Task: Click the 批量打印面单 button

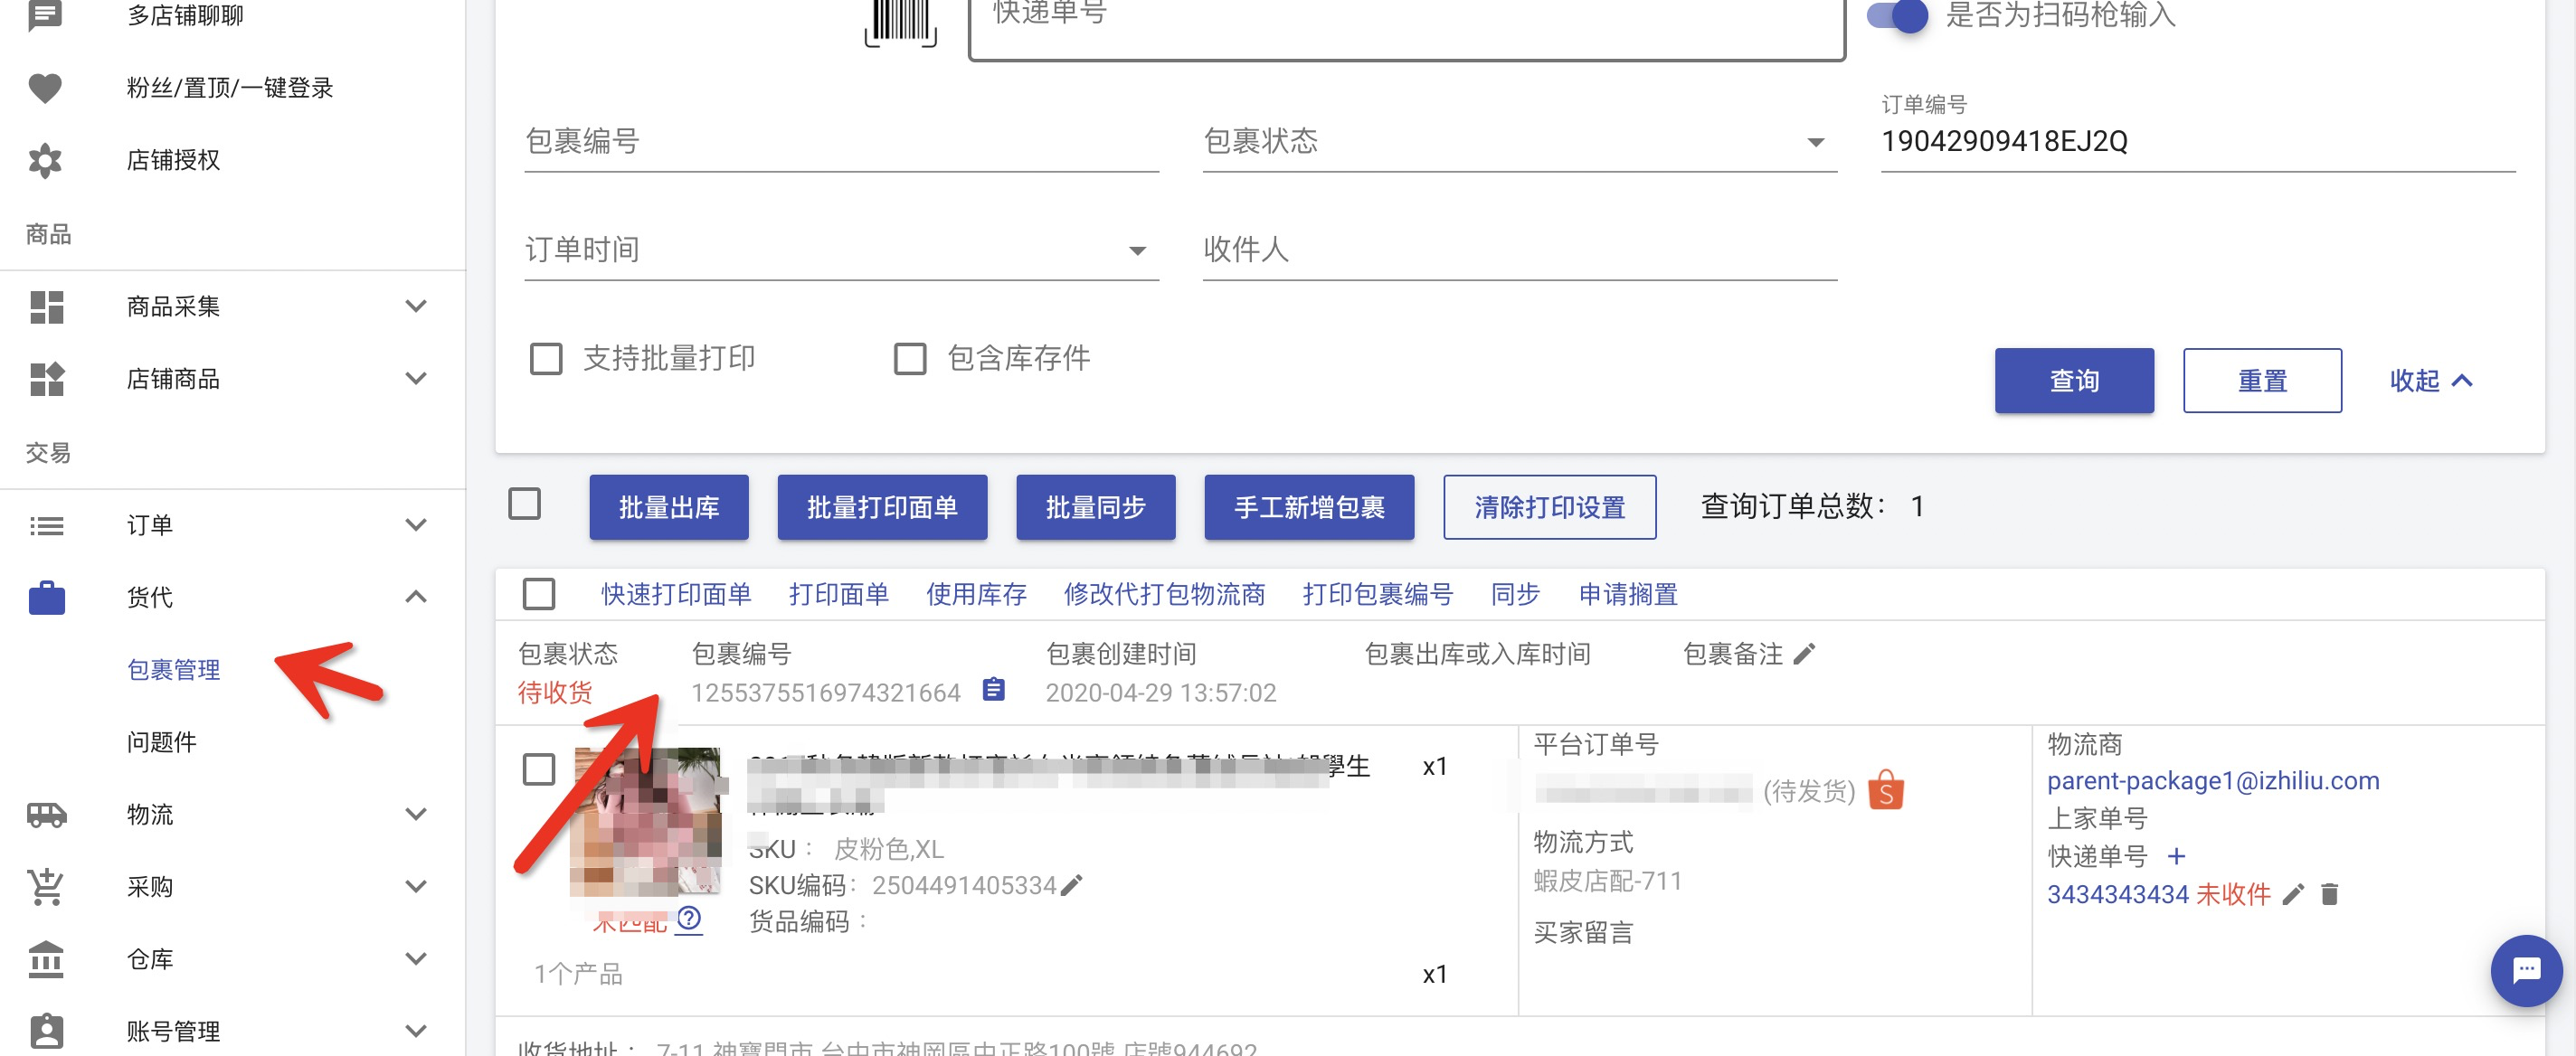Action: (x=881, y=507)
